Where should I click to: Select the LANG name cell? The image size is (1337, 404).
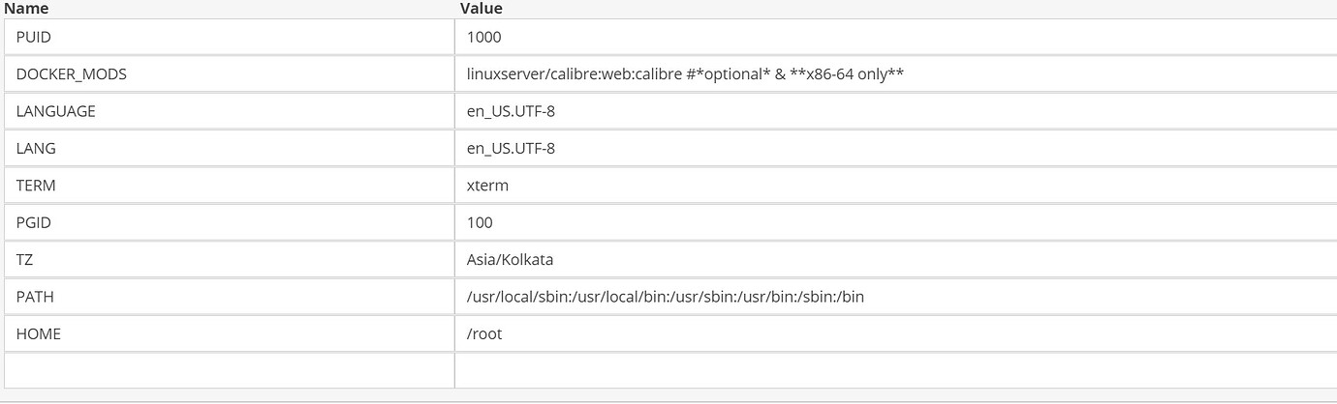point(229,148)
